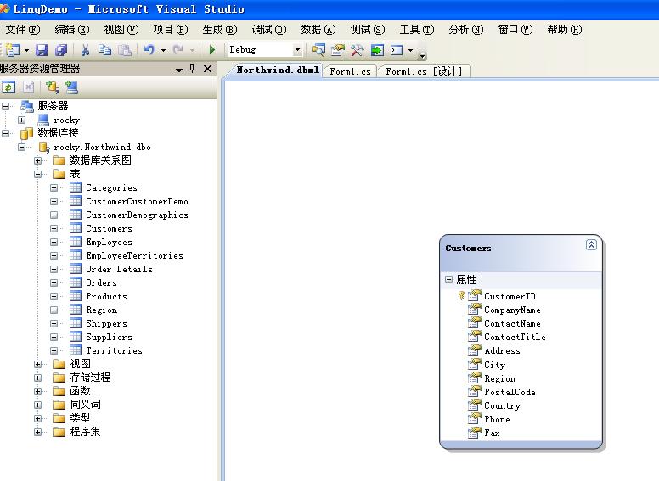Select the Shippers table
The width and height of the screenshot is (659, 481).
click(106, 323)
